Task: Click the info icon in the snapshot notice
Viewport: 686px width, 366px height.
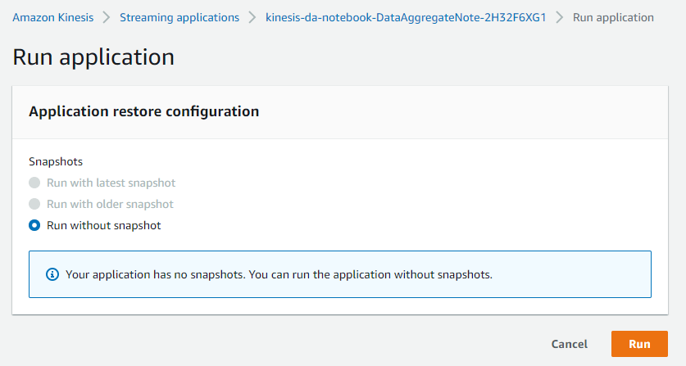Action: 52,274
